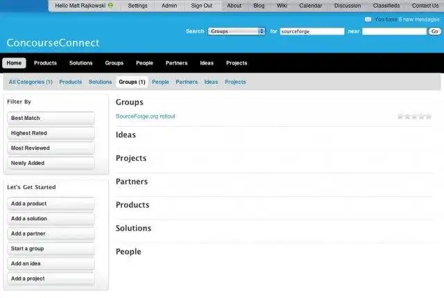Image resolution: width=444 pixels, height=298 pixels.
Task: Click the online status icon beside Matt Rajkowski
Action: [x=111, y=5]
